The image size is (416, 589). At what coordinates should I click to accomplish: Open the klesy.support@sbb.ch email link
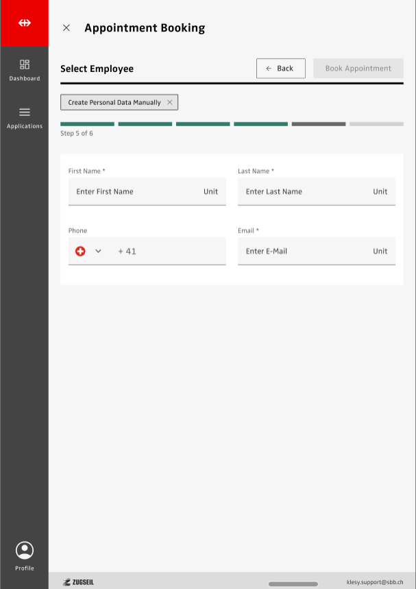coord(374,581)
